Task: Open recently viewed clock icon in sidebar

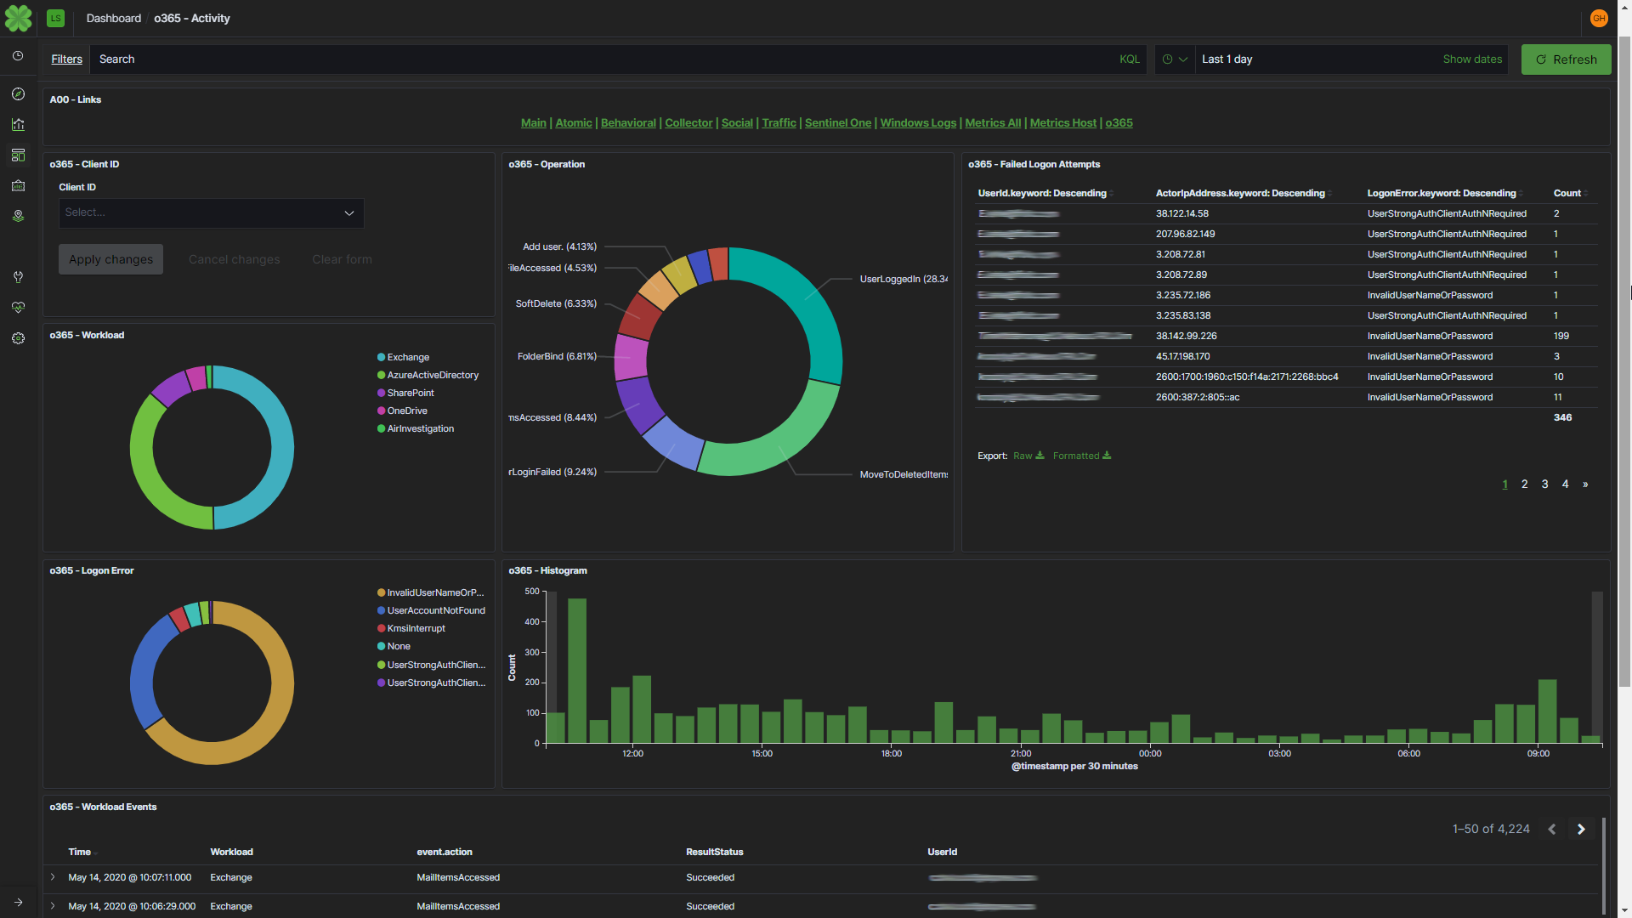Action: (x=18, y=56)
